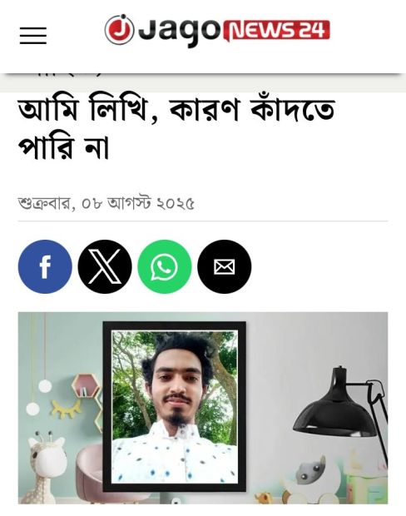Open the headline 'আমি লিখি, কারণ কাঁদতে'
This screenshot has width=406, height=516.
[x=176, y=109]
